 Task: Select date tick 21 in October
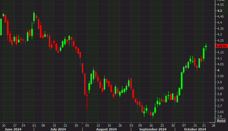click(204, 126)
